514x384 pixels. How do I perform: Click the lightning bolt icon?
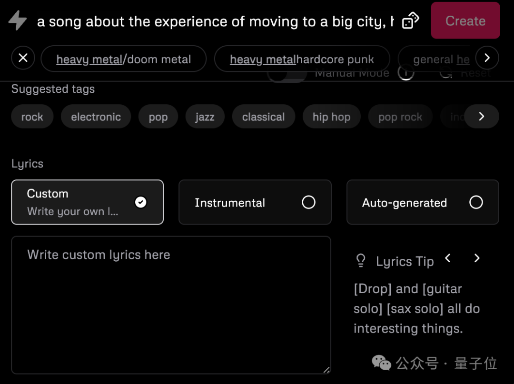(18, 20)
